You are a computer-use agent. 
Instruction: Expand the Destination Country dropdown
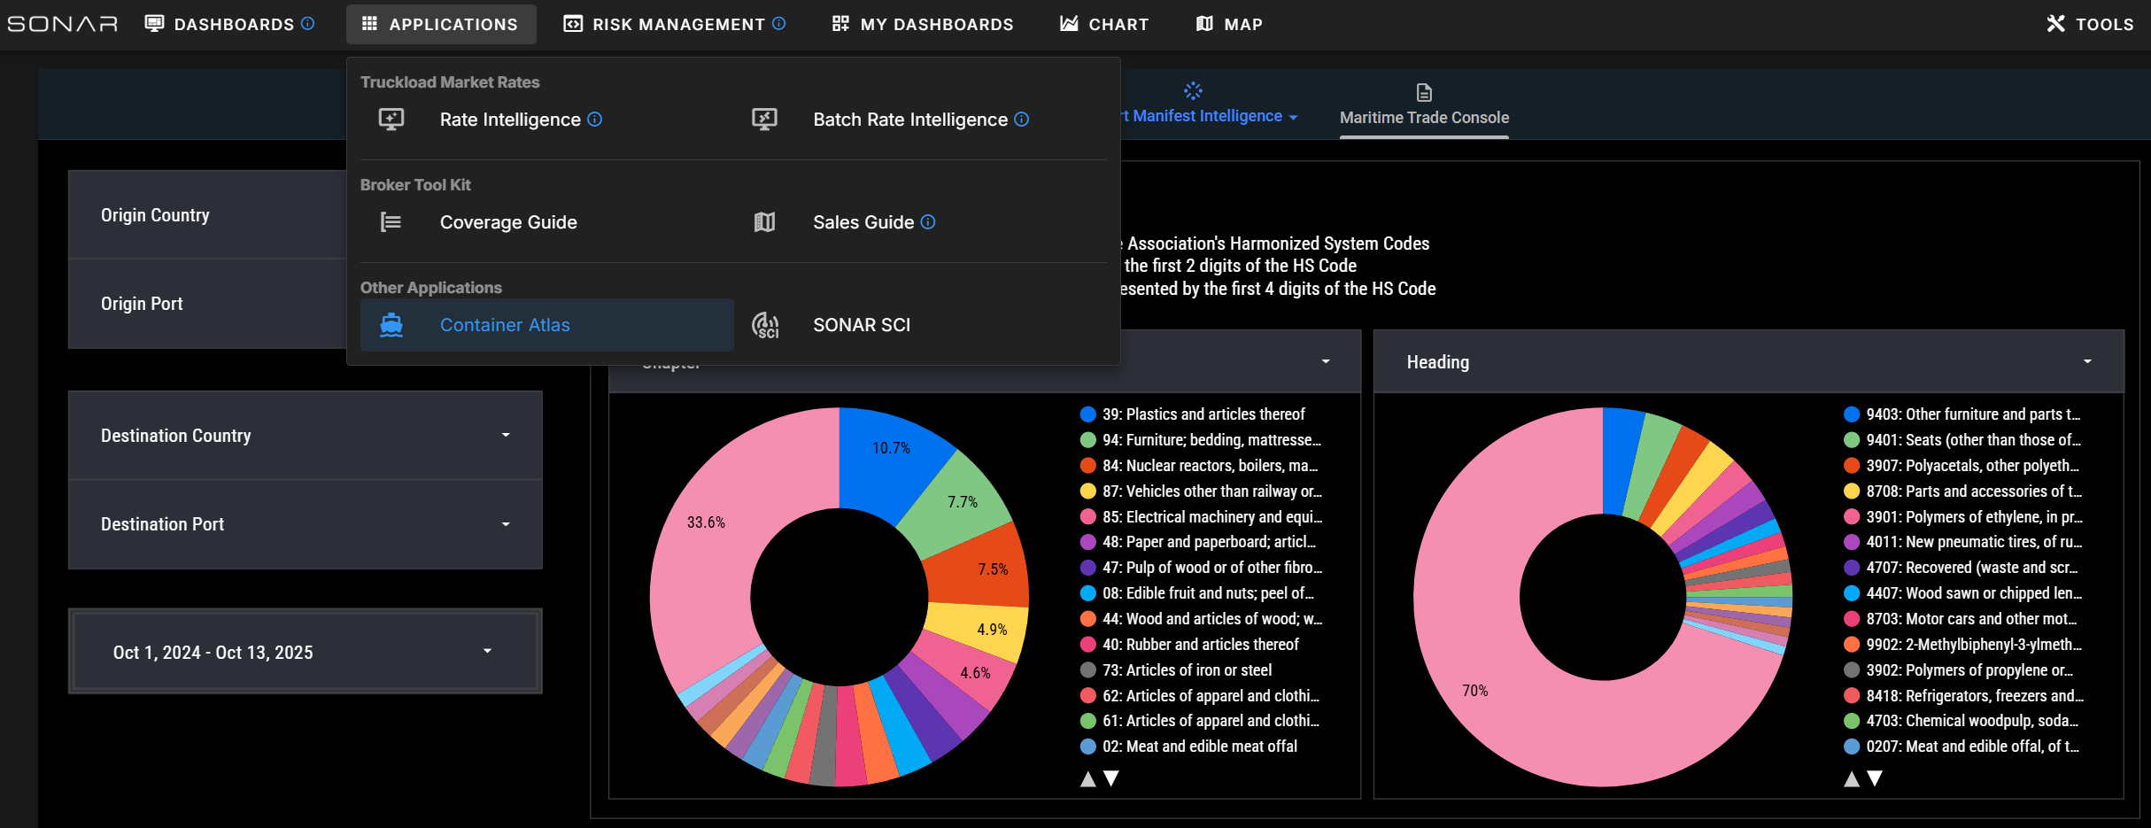[305, 436]
